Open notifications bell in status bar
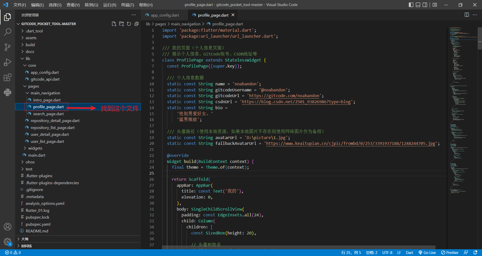Viewport: 482px width, 256px height. (x=475, y=253)
